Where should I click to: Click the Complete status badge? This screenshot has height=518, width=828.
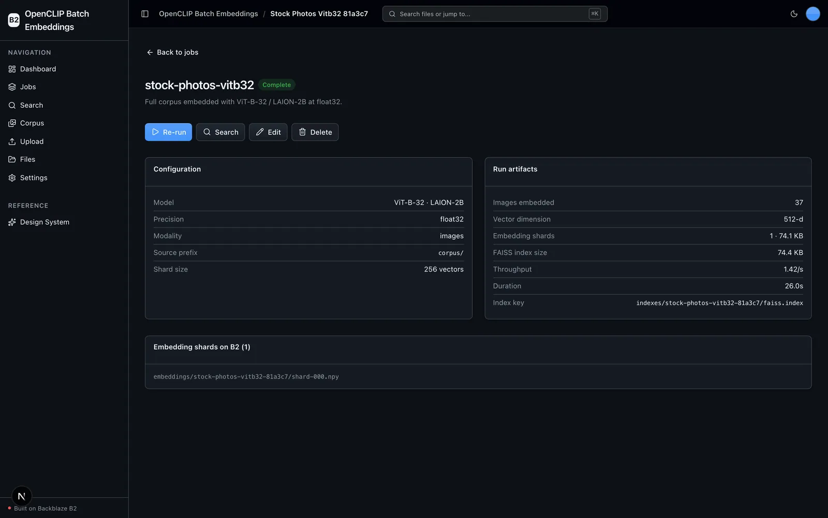pos(277,85)
